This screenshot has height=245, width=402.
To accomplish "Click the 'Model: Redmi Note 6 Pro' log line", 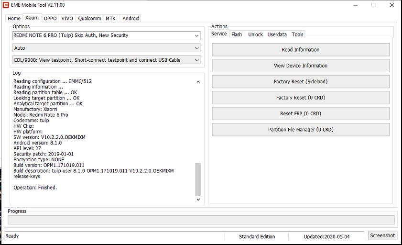I will coord(41,115).
